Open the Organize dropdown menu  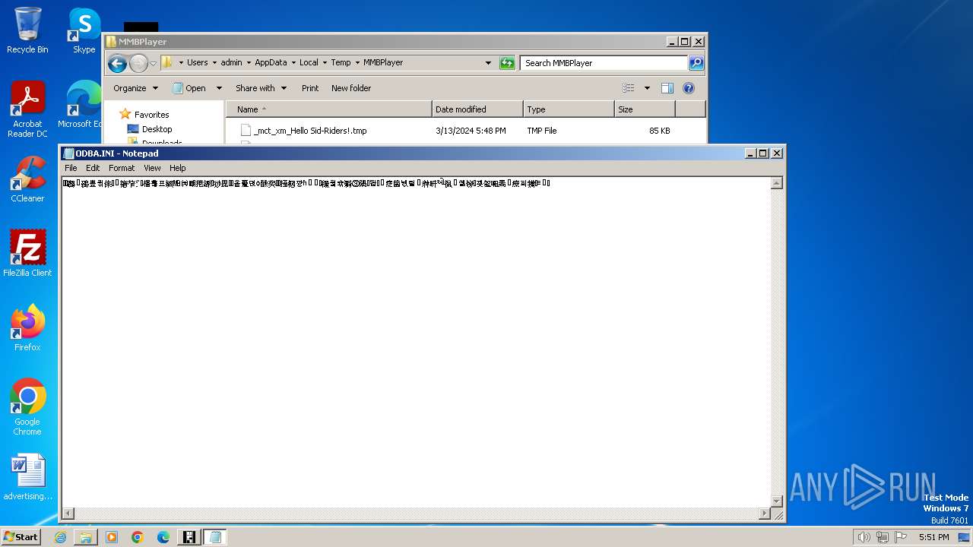click(135, 88)
